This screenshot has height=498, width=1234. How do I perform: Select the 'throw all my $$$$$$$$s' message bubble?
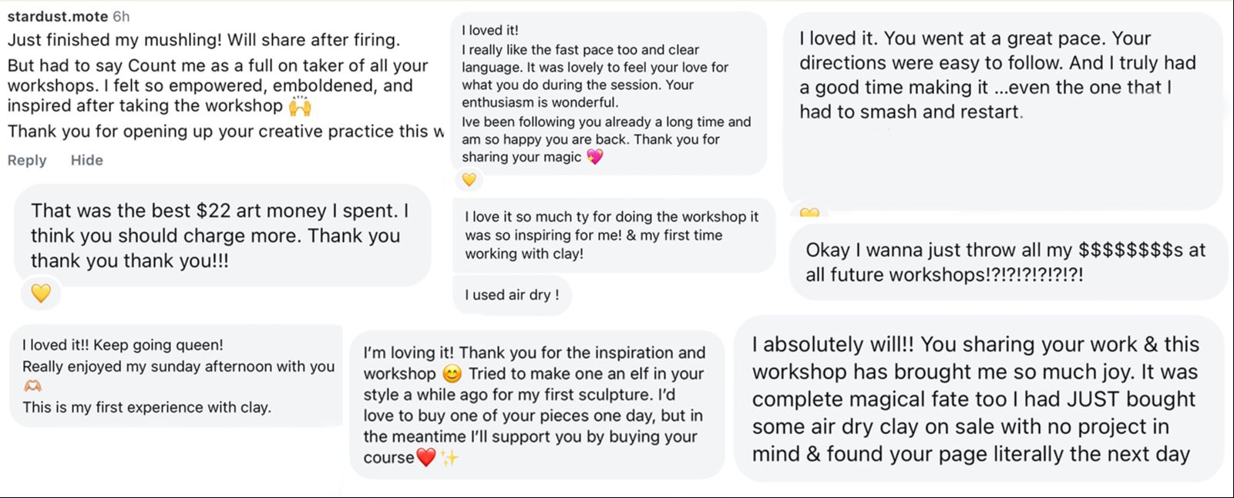(x=1006, y=262)
